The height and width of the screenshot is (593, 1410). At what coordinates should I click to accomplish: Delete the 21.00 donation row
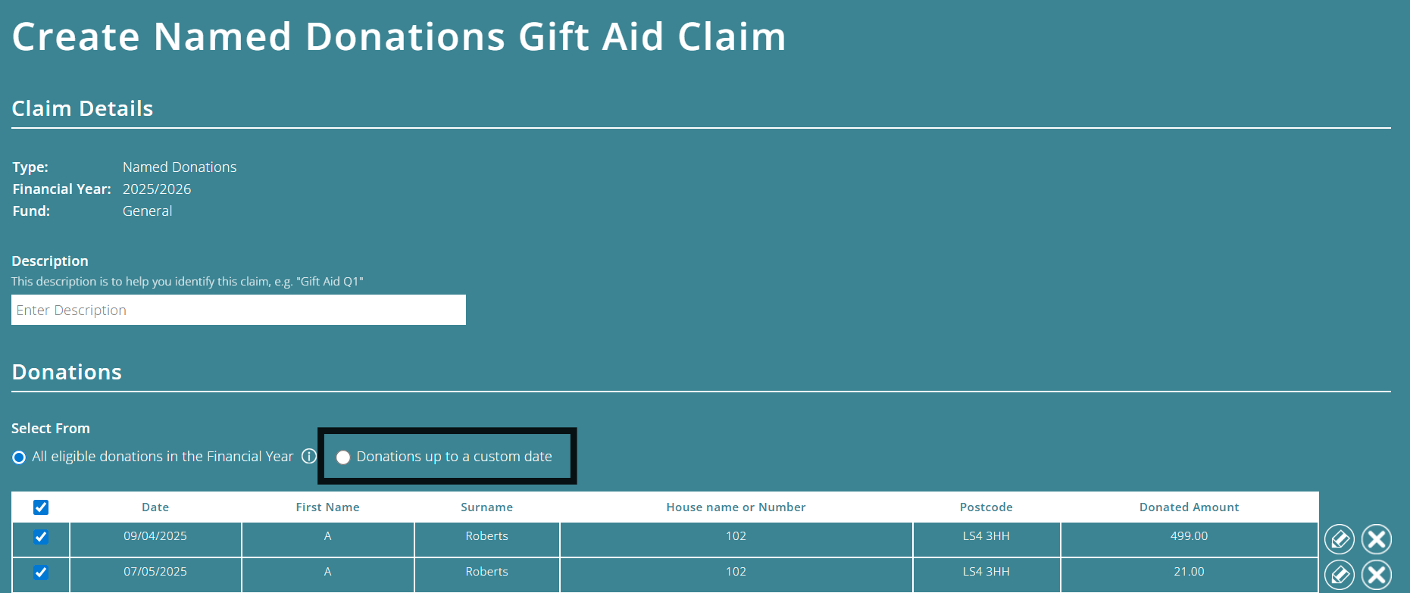click(1377, 575)
